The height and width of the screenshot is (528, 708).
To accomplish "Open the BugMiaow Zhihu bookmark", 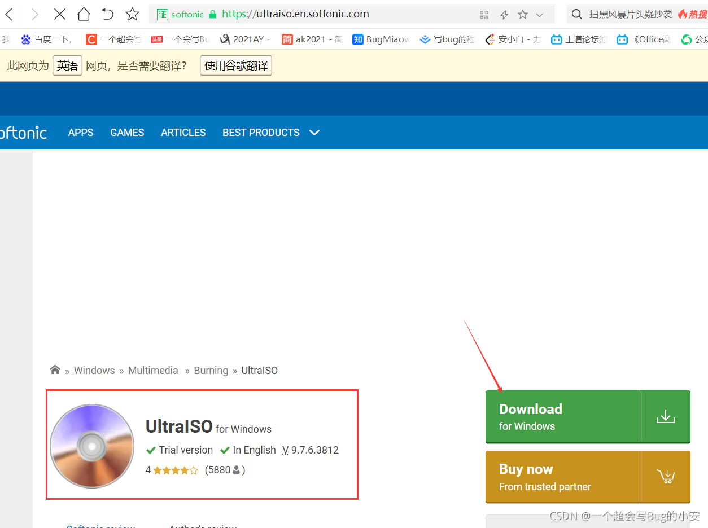I will coord(381,39).
